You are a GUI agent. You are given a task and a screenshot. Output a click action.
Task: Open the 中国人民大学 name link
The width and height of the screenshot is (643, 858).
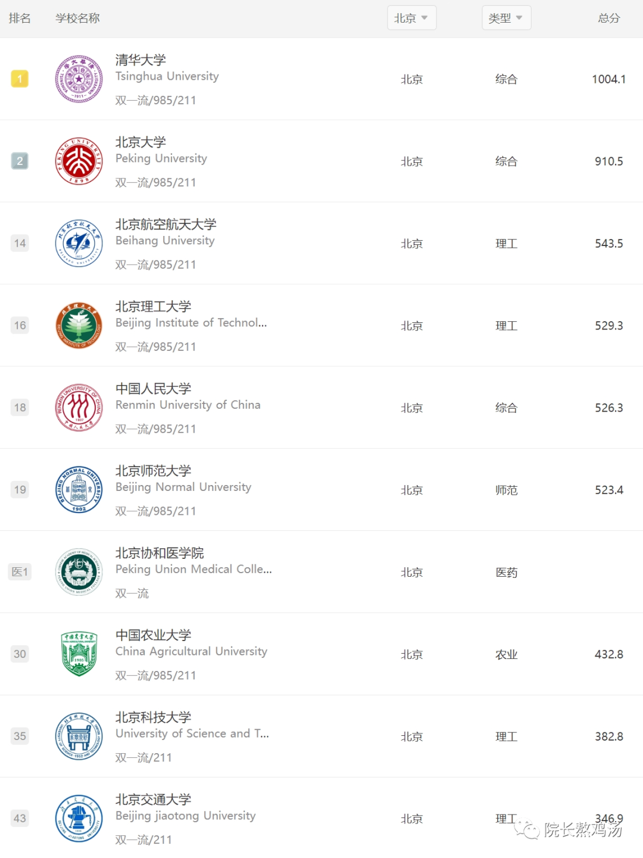tap(153, 388)
